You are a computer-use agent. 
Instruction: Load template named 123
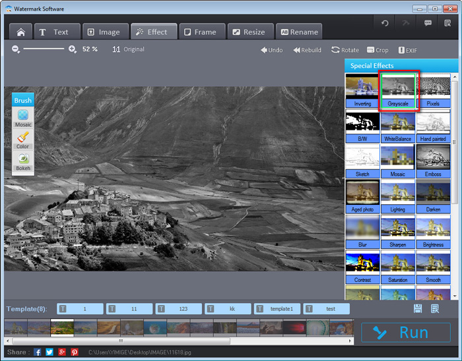[179, 309]
